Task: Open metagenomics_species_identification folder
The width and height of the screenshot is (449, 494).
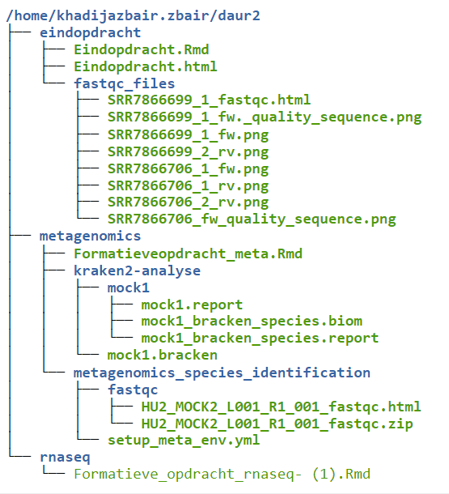Action: pyautogui.click(x=222, y=373)
